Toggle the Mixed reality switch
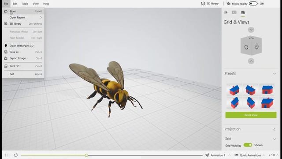The height and width of the screenshot is (159, 282). pos(253,4)
